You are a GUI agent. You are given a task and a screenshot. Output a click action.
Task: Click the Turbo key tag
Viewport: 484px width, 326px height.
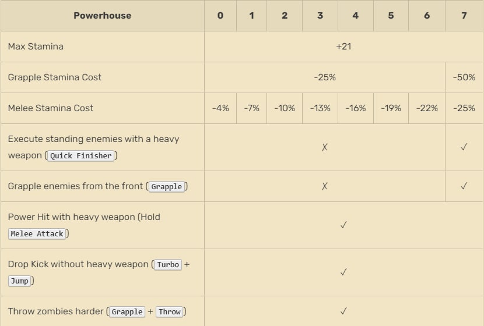168,265
